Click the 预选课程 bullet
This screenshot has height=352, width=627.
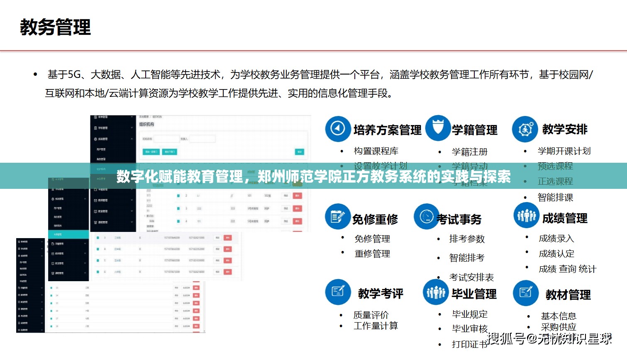click(555, 166)
